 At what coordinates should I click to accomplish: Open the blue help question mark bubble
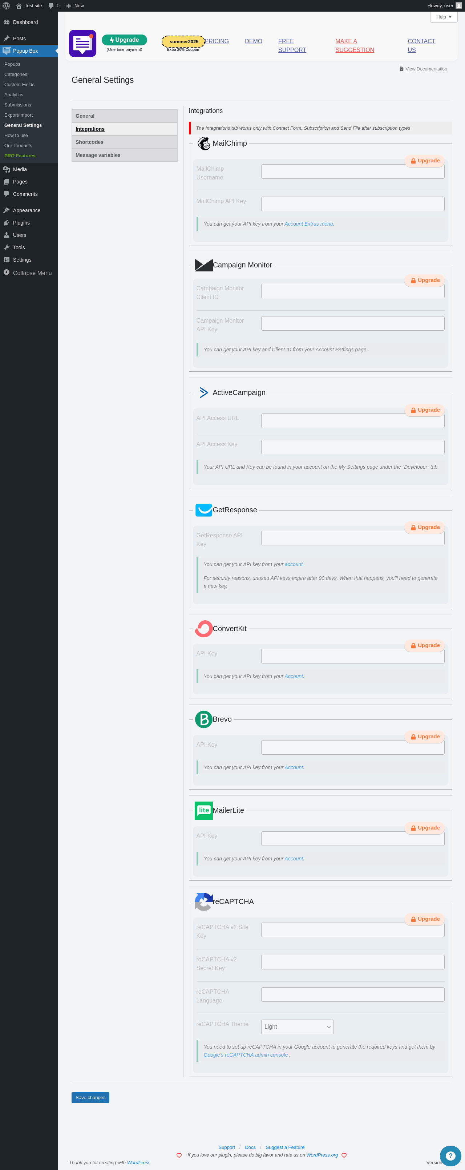(x=450, y=1156)
